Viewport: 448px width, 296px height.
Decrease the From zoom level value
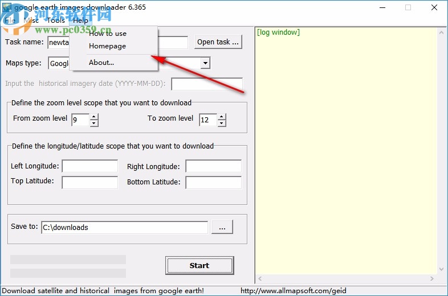pyautogui.click(x=93, y=123)
